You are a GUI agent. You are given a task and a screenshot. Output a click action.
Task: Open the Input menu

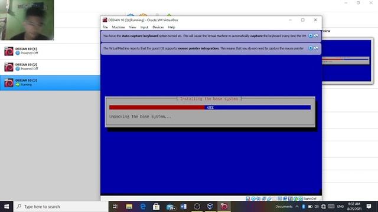click(x=144, y=27)
